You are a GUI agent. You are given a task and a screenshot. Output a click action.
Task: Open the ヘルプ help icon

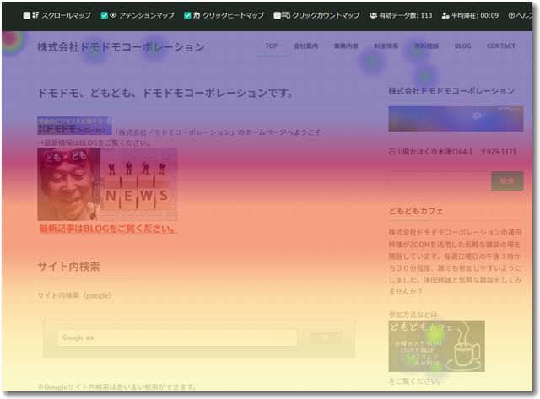[511, 15]
